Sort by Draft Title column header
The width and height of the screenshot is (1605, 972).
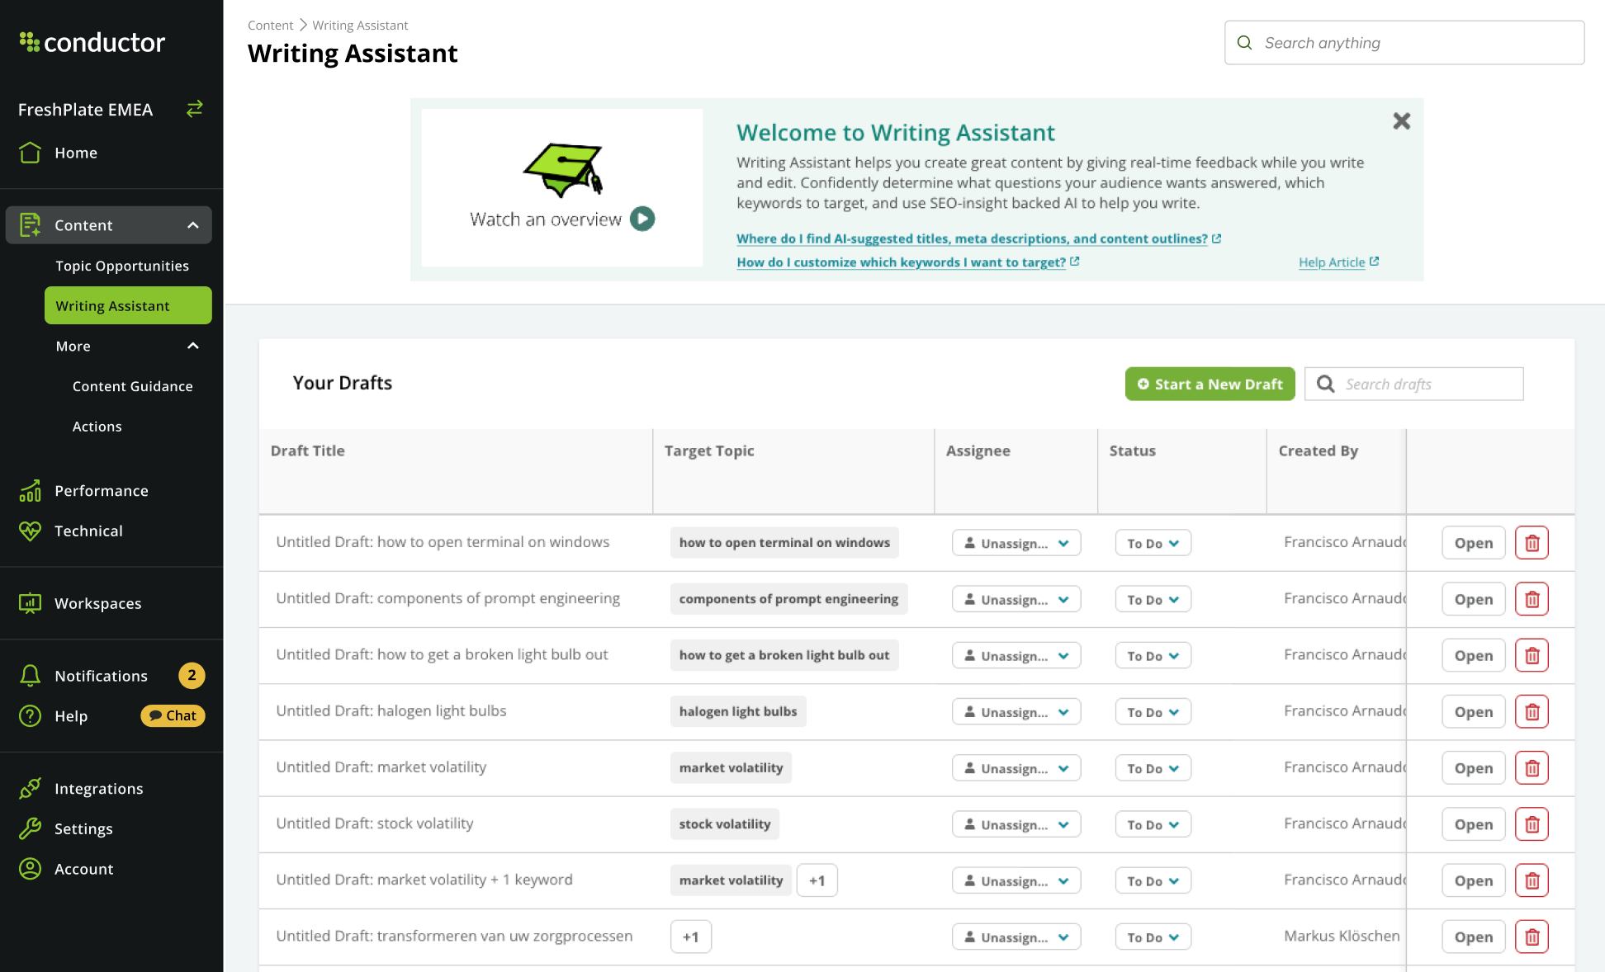[x=308, y=451]
